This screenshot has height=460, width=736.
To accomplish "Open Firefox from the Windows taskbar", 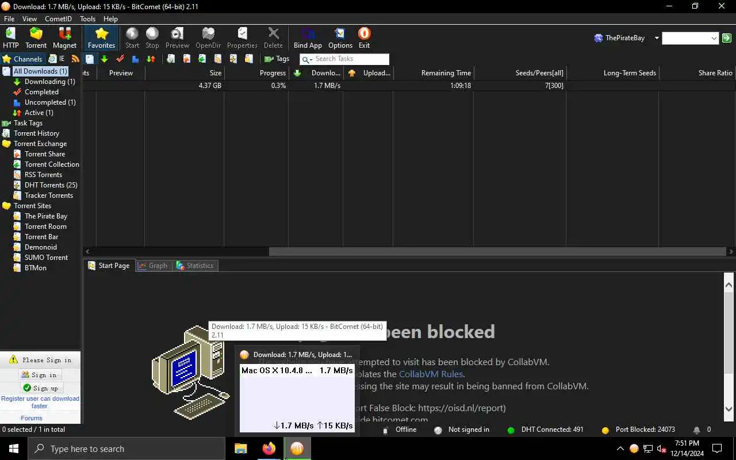I will (269, 448).
